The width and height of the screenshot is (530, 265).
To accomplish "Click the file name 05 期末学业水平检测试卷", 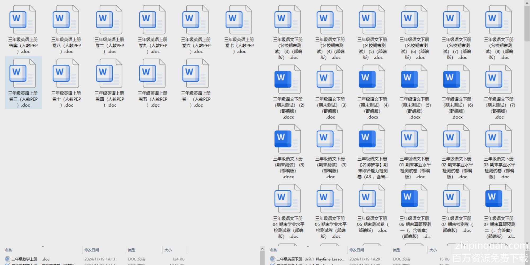I will (x=330, y=227).
